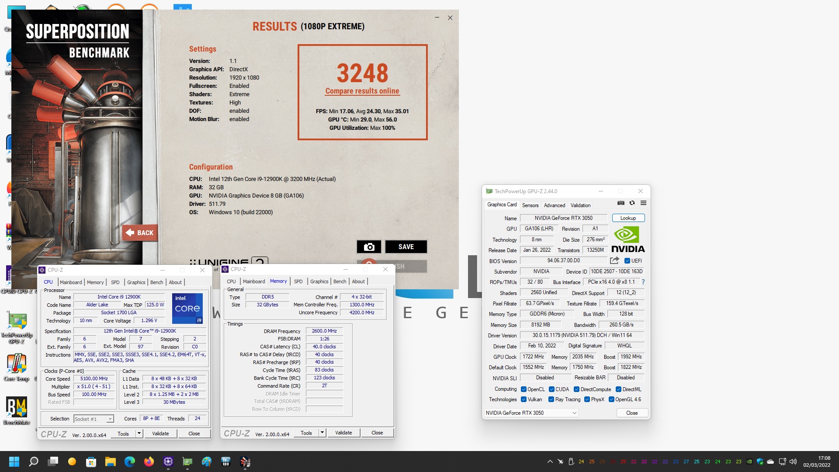The width and height of the screenshot is (839, 472).
Task: Open the GPU-Z hamburger menu
Action: click(643, 203)
